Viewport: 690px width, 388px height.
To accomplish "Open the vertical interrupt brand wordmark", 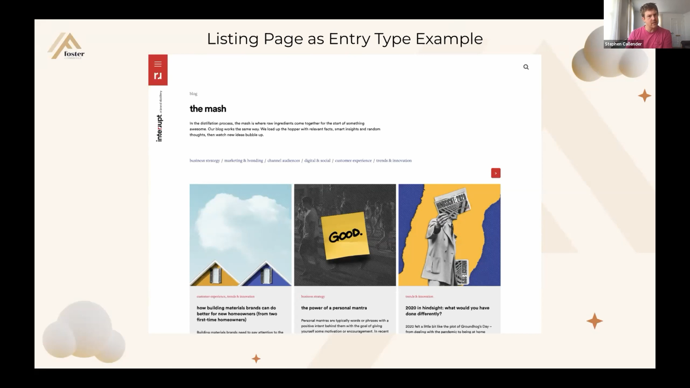I will [159, 116].
